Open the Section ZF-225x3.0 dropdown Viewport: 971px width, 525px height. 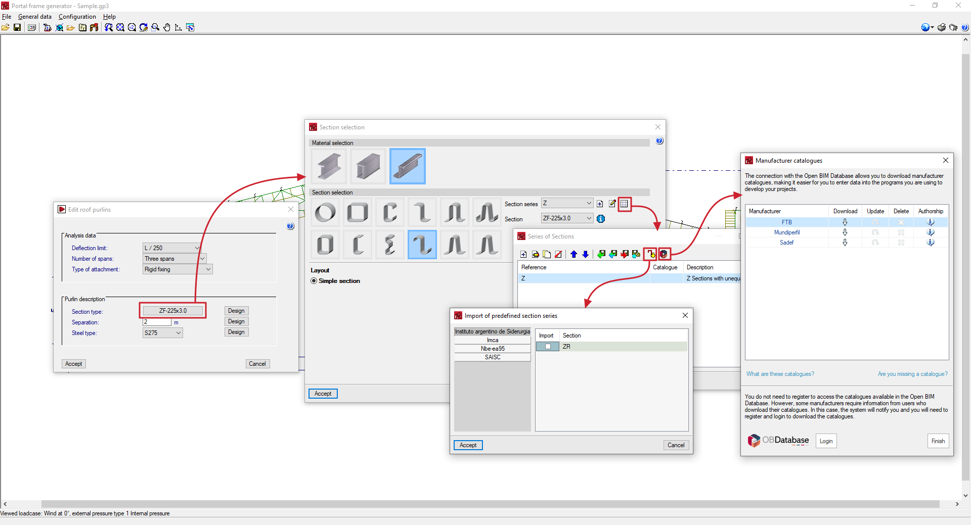[567, 218]
